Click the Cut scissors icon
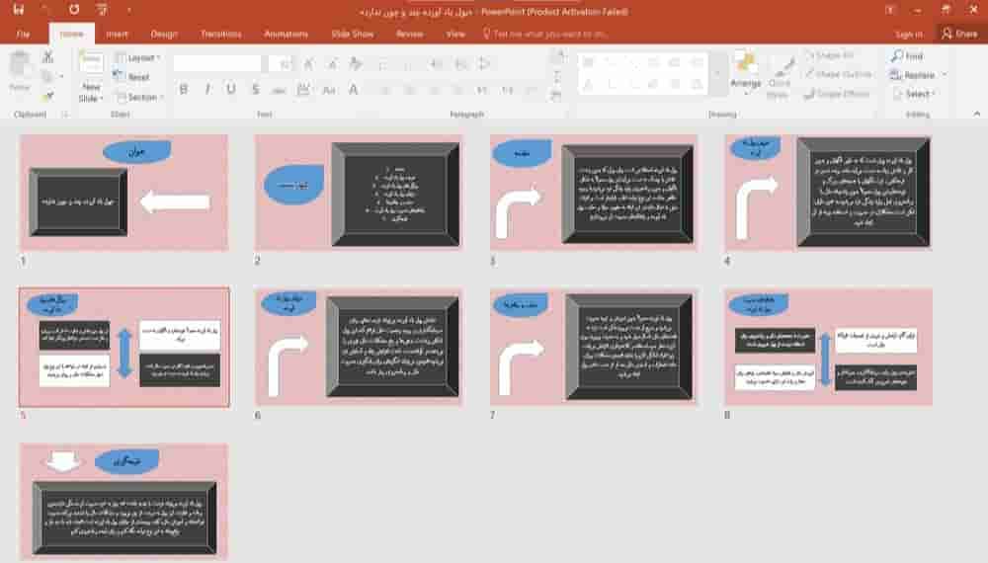988x563 pixels. point(47,56)
